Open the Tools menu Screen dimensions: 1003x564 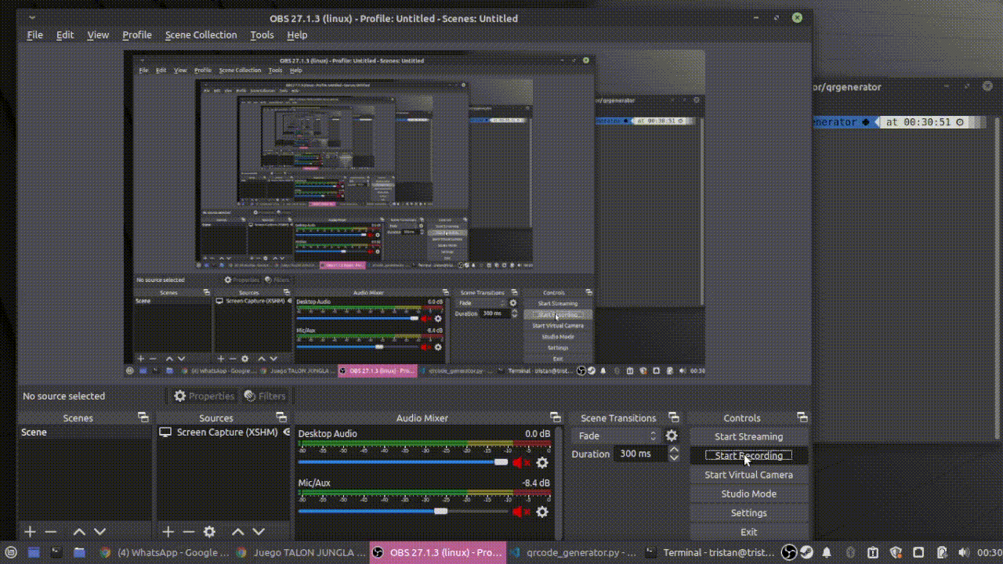(262, 34)
